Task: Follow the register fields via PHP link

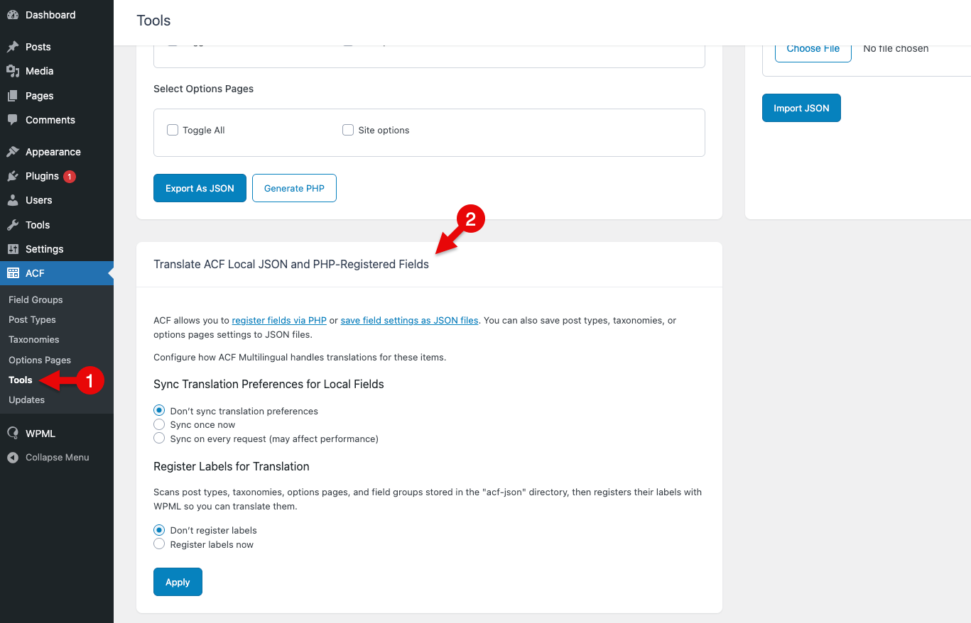Action: [279, 320]
